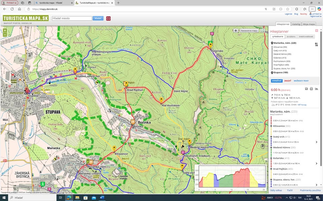Click the VYPOČÍTAŤ calculate button
Image resolution: width=323 pixels, height=201 pixels.
(x=277, y=81)
